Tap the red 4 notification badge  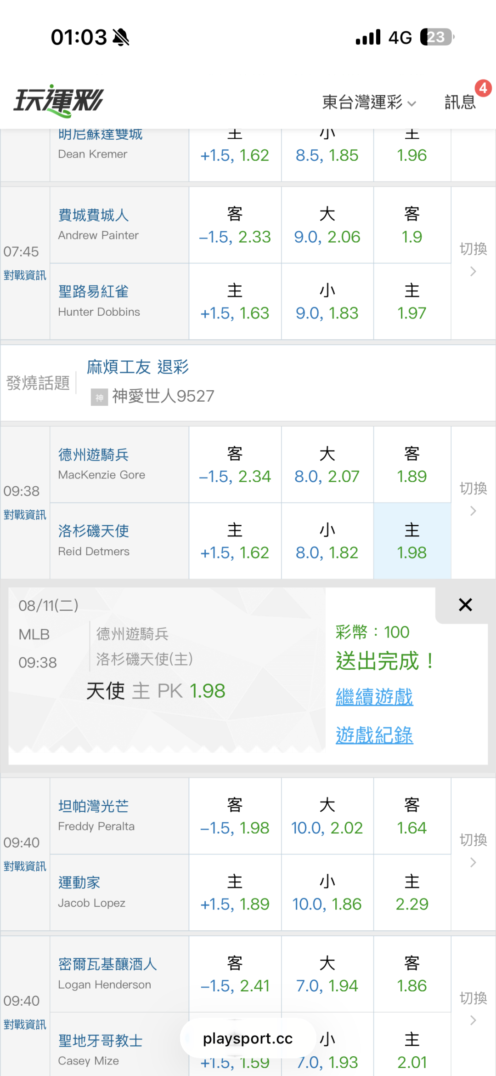(483, 88)
